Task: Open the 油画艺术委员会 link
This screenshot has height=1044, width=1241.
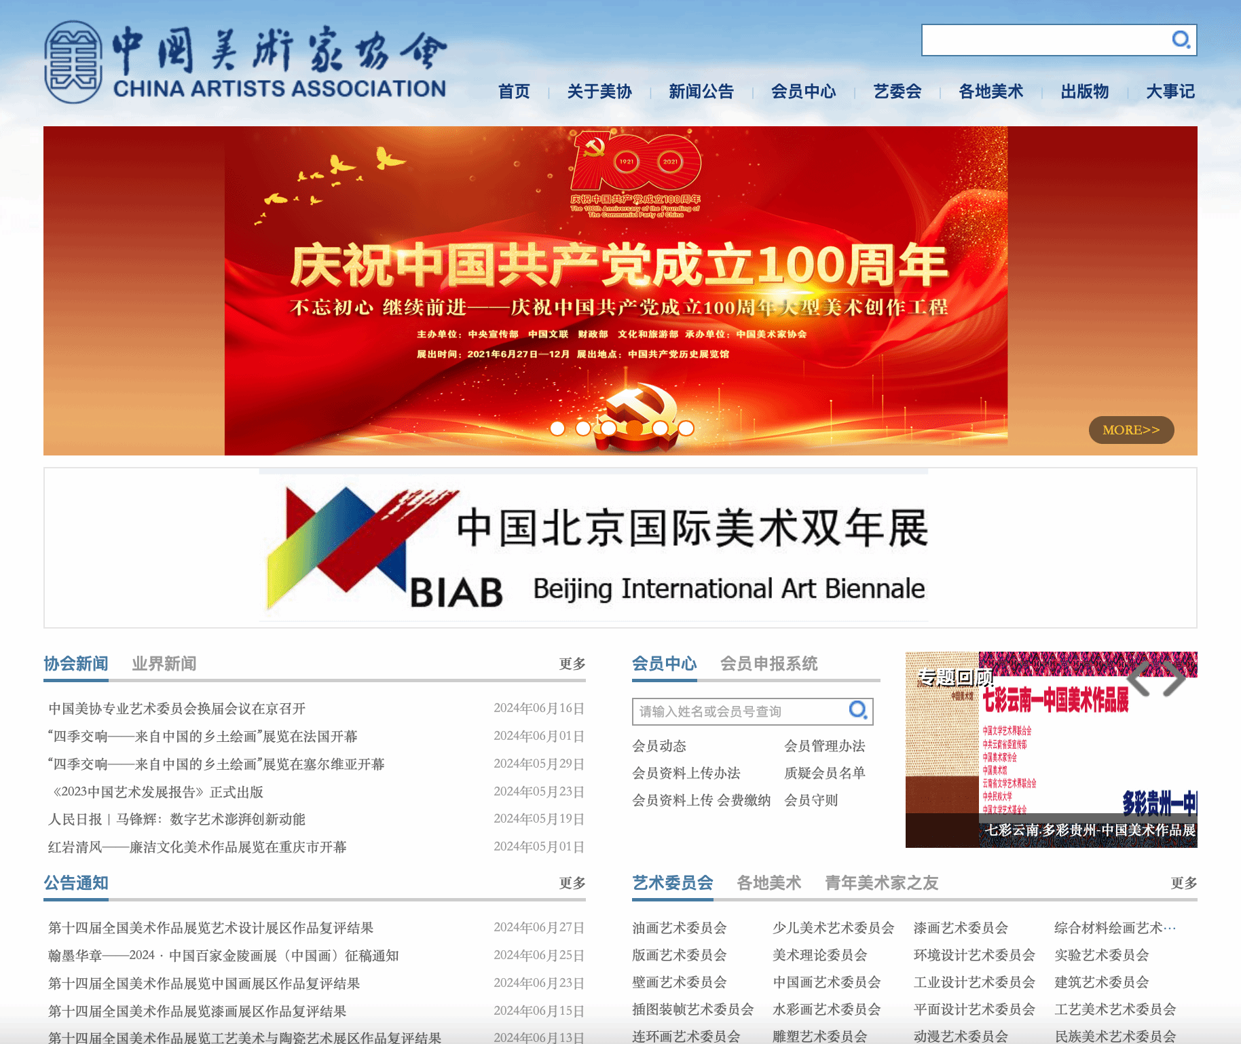Action: (680, 928)
